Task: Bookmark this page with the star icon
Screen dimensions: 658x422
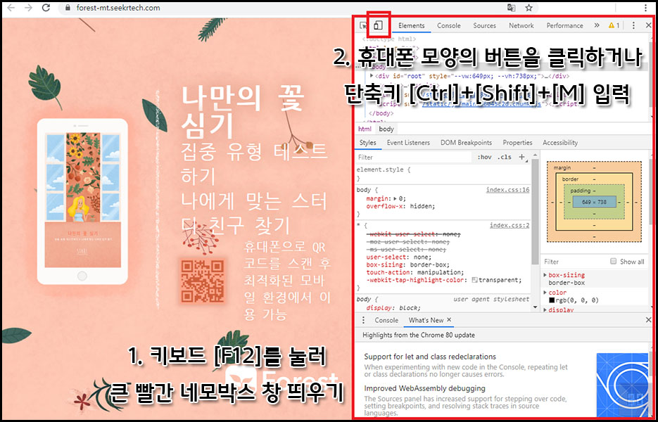Action: 529,8
